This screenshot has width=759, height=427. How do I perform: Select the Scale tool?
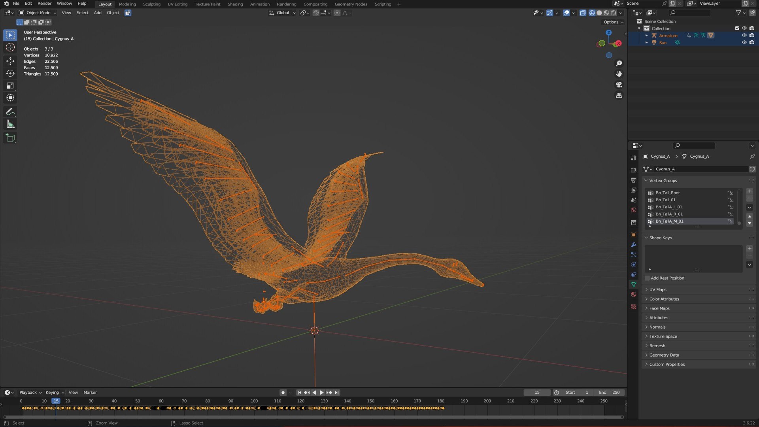click(x=10, y=85)
